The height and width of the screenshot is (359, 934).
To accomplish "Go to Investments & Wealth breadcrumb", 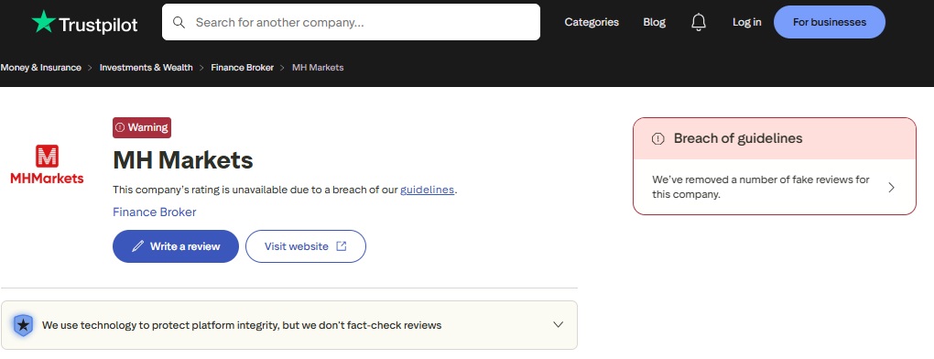I will [146, 67].
